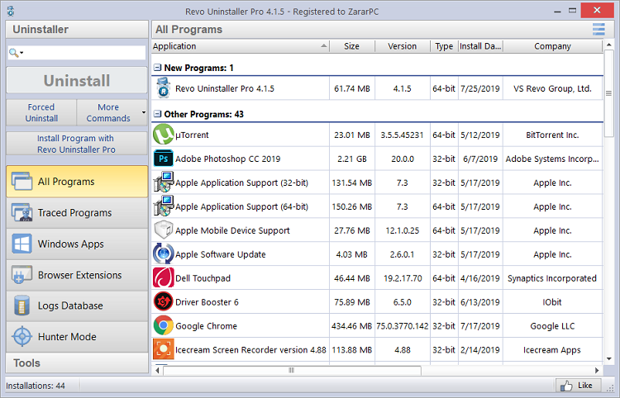Viewport: 620px width, 398px height.
Task: Click the Logs Database cylinder icon
Action: click(21, 306)
